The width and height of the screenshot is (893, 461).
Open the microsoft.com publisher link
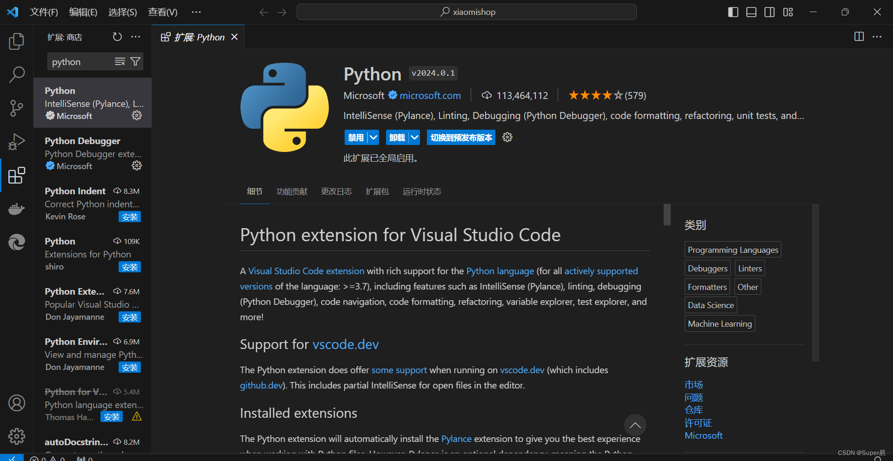click(x=429, y=95)
